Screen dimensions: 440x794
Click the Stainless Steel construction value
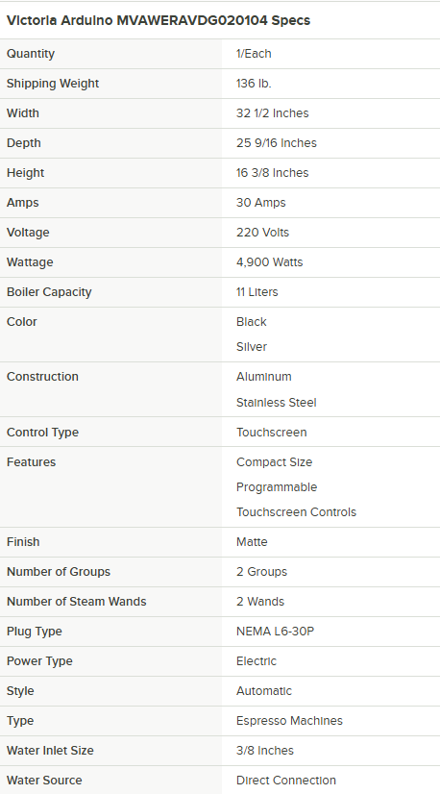coord(277,403)
